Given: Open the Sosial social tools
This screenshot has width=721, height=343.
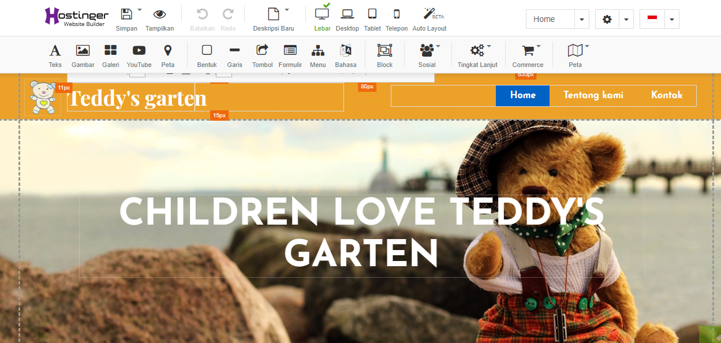Looking at the screenshot, I should coord(427,55).
